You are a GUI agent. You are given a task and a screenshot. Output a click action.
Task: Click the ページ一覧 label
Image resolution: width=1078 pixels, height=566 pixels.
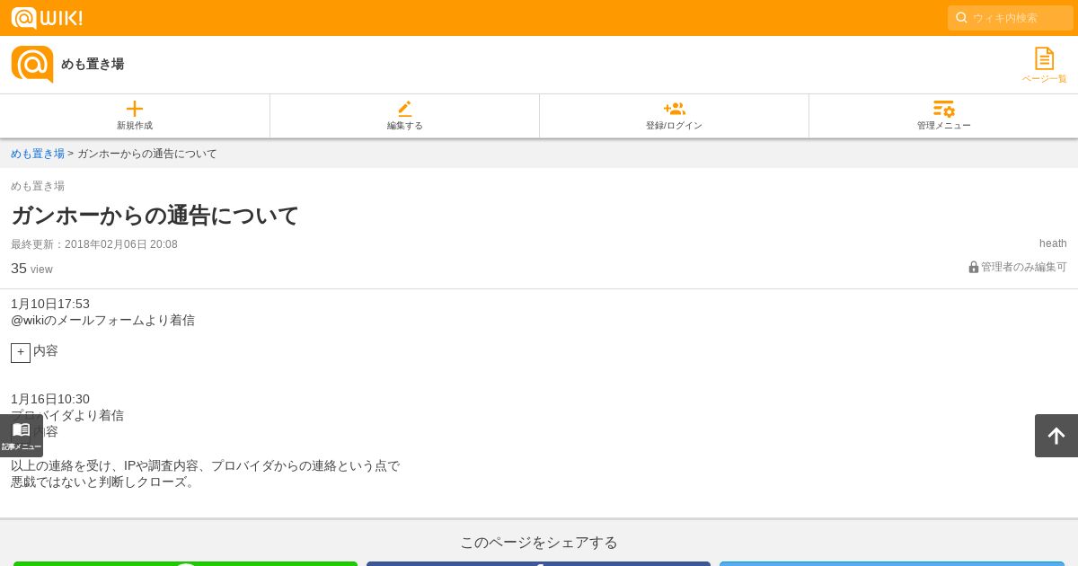(x=1044, y=79)
